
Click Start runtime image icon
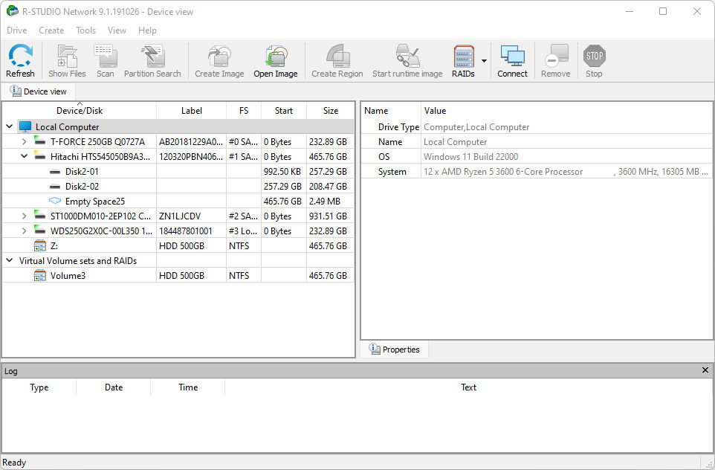(407, 57)
